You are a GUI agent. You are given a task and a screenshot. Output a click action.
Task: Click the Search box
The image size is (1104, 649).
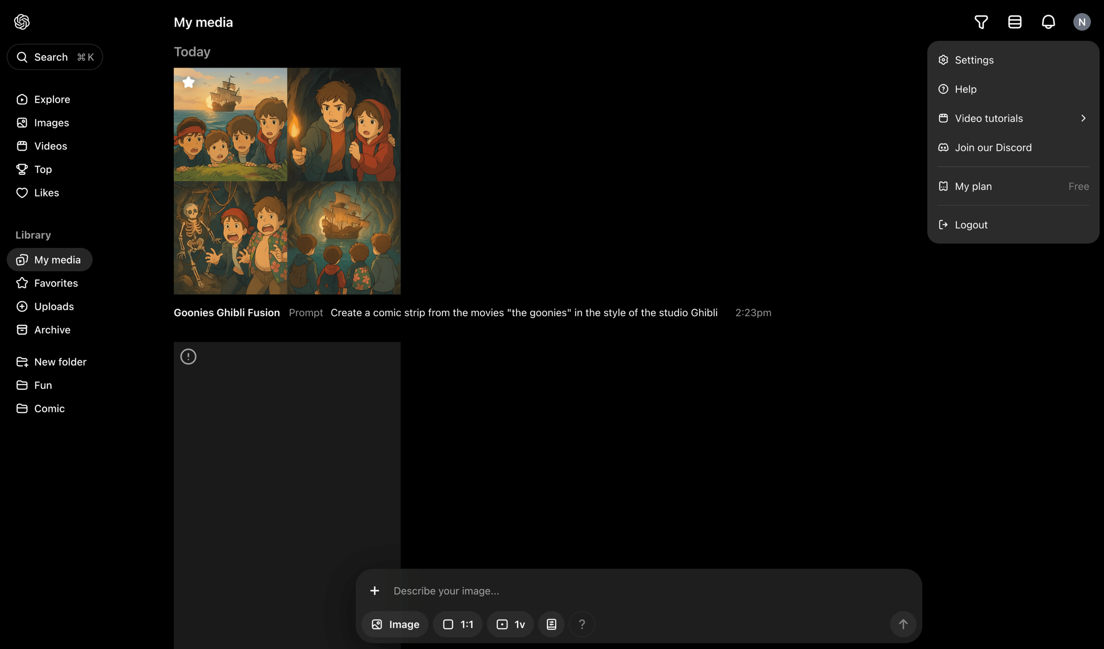(55, 57)
